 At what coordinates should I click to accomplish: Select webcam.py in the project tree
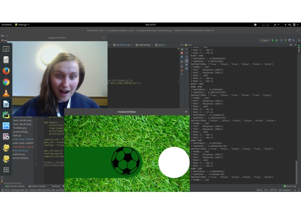tap(19, 154)
